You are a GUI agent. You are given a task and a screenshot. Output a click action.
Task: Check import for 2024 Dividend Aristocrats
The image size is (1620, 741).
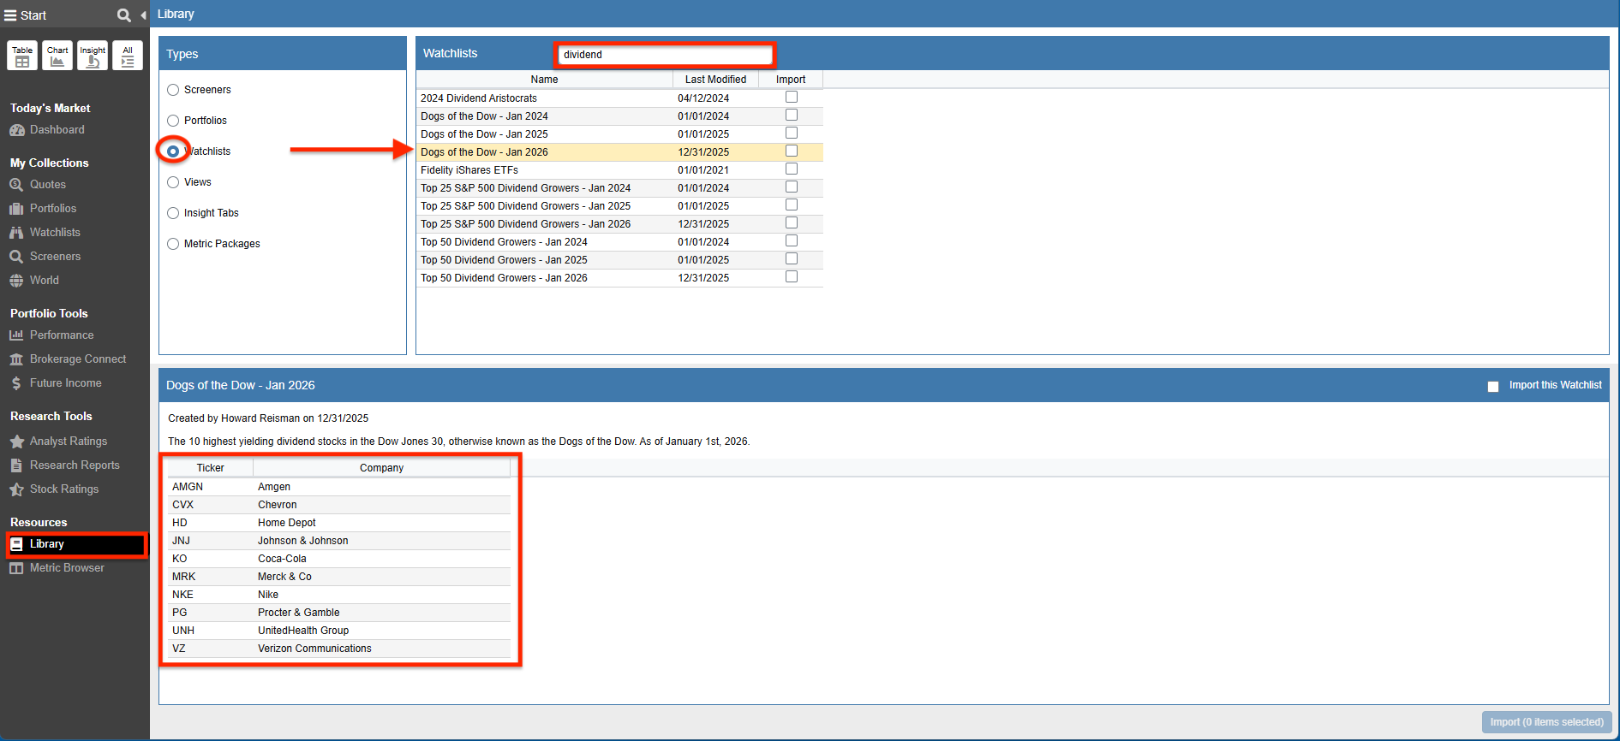pos(792,98)
